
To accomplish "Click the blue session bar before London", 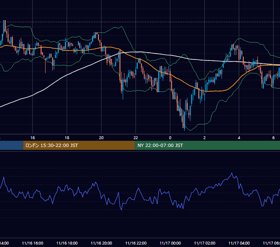I will pos(12,145).
